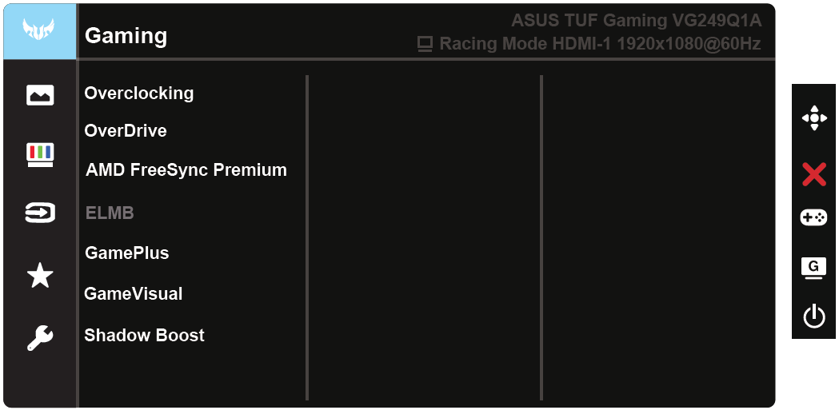Select the greyed-out ELMB item
This screenshot has height=414, width=839.
pyautogui.click(x=110, y=213)
